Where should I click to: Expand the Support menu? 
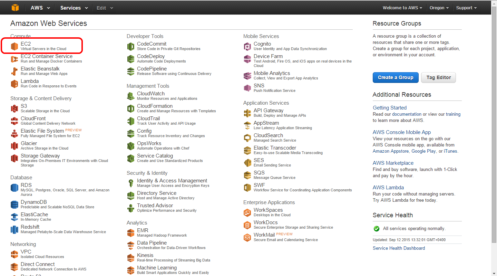coord(466,8)
